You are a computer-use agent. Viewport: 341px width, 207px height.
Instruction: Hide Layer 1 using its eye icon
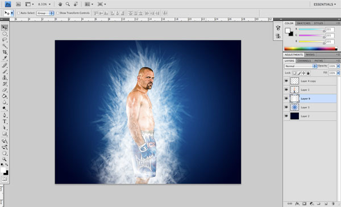pyautogui.click(x=286, y=90)
